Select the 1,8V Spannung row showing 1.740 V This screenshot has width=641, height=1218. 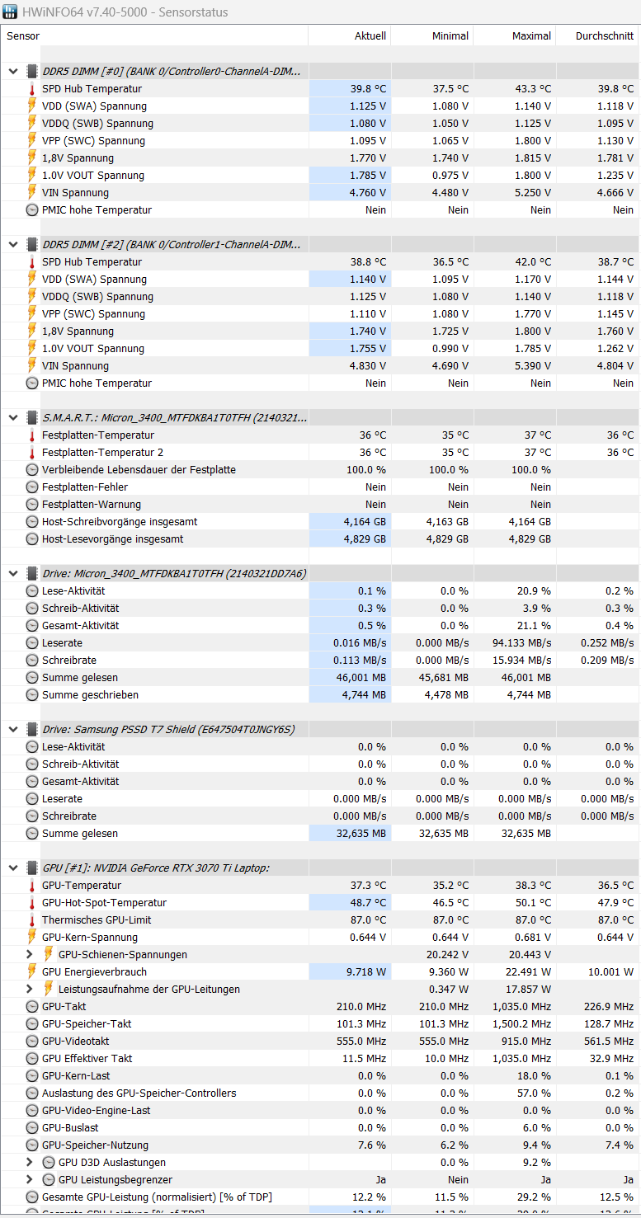click(320, 332)
